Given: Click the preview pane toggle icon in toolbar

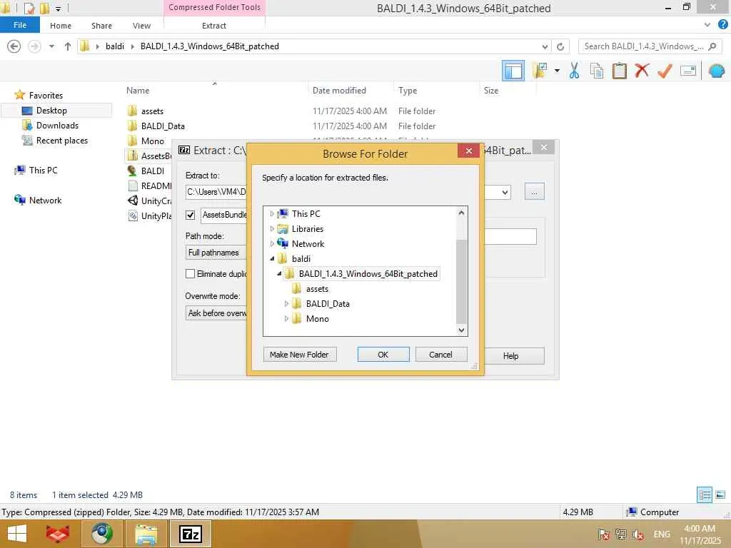Looking at the screenshot, I should click(x=513, y=71).
